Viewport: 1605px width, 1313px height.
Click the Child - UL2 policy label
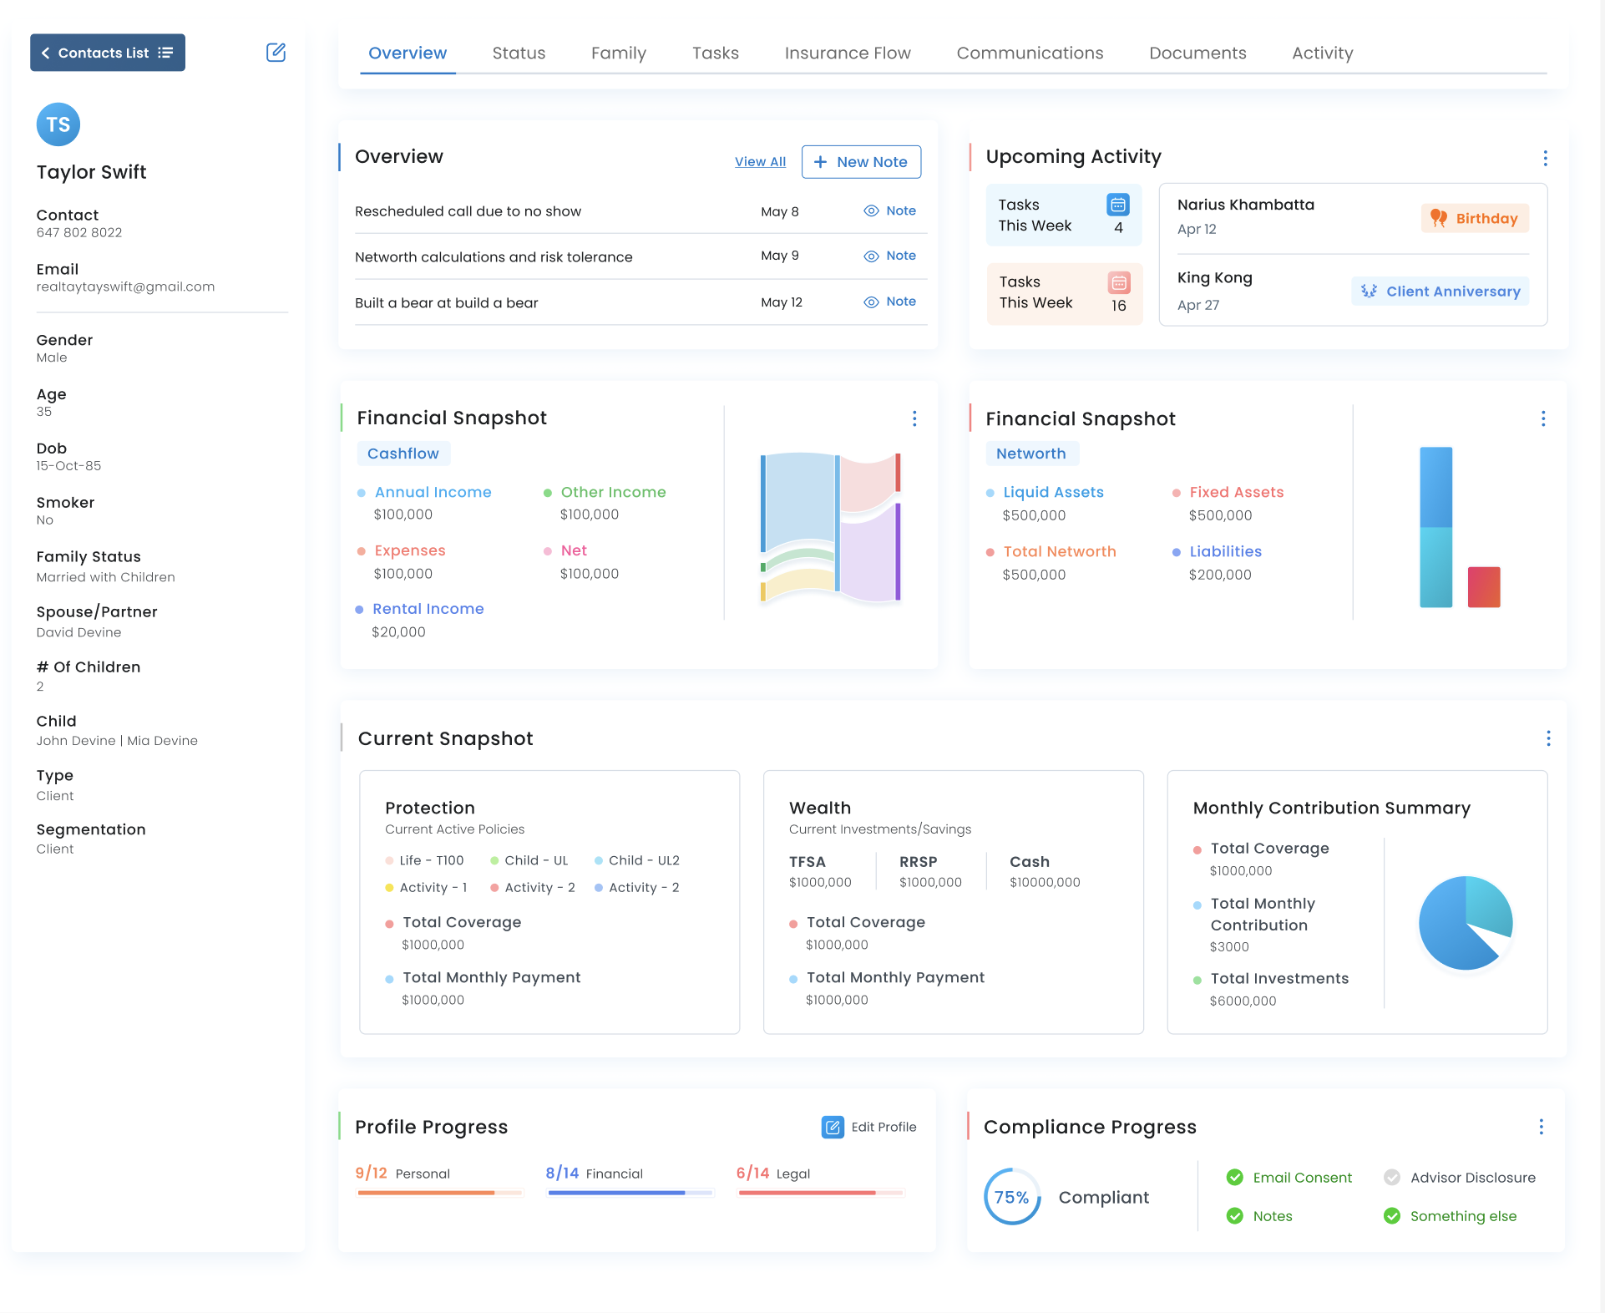tap(644, 860)
